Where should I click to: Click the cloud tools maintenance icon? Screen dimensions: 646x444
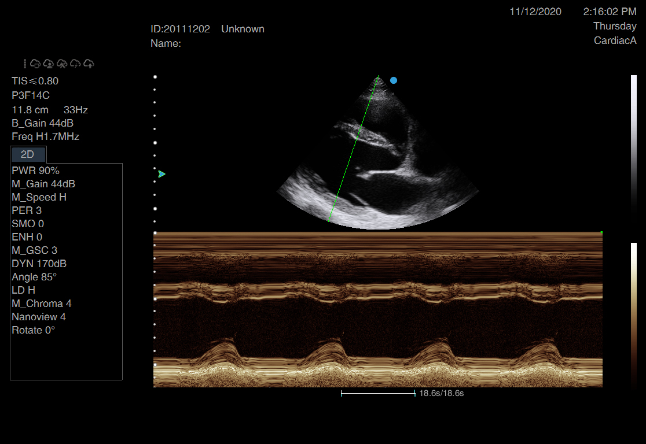click(x=62, y=64)
